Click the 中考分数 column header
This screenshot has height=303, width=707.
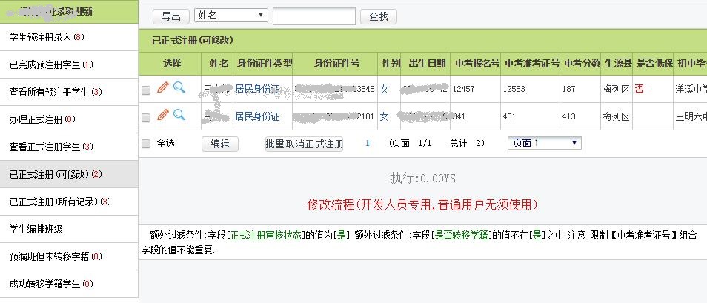582,63
